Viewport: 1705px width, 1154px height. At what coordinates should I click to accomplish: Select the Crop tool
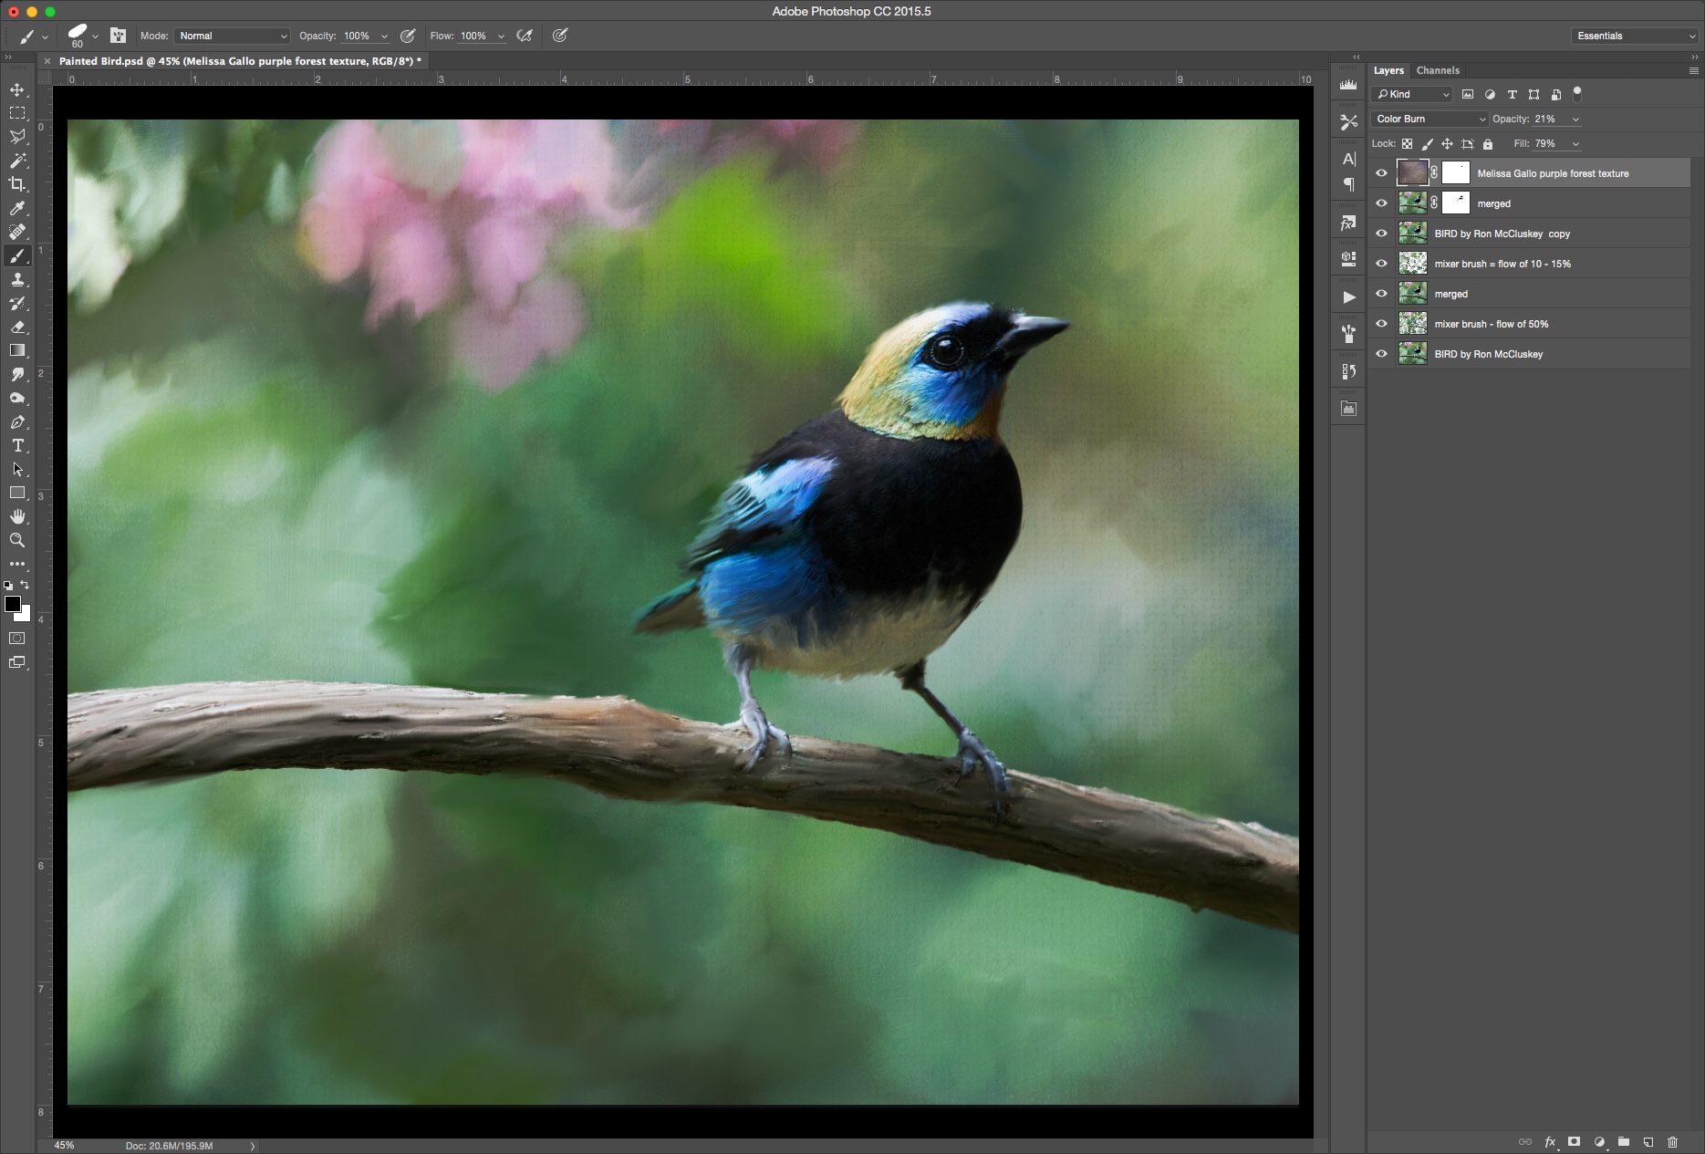(17, 184)
